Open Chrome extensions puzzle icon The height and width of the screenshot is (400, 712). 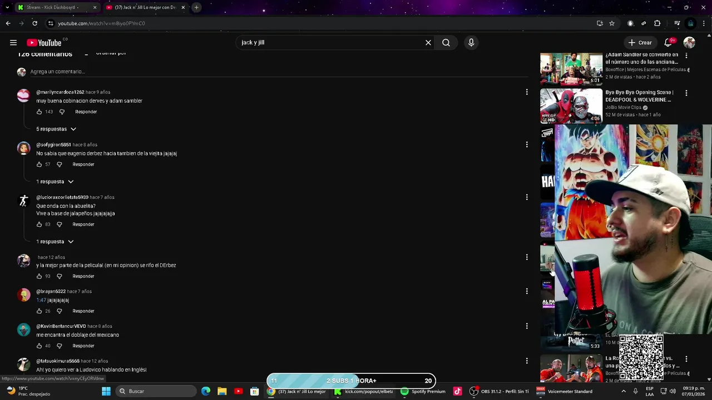[657, 23]
